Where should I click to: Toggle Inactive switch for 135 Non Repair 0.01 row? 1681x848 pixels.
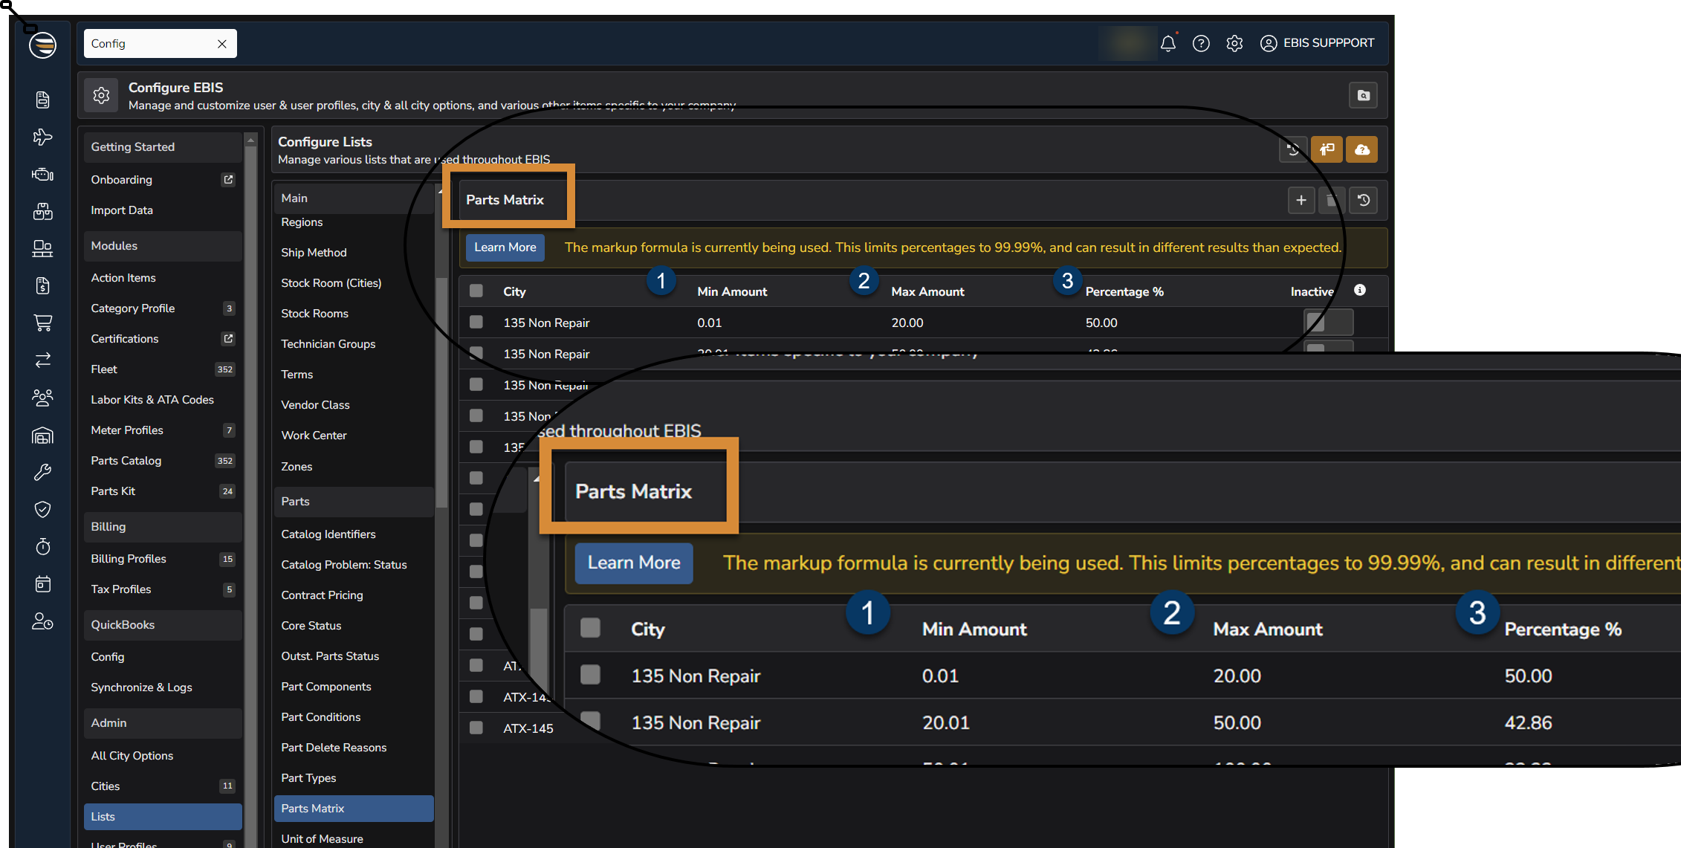1328,322
